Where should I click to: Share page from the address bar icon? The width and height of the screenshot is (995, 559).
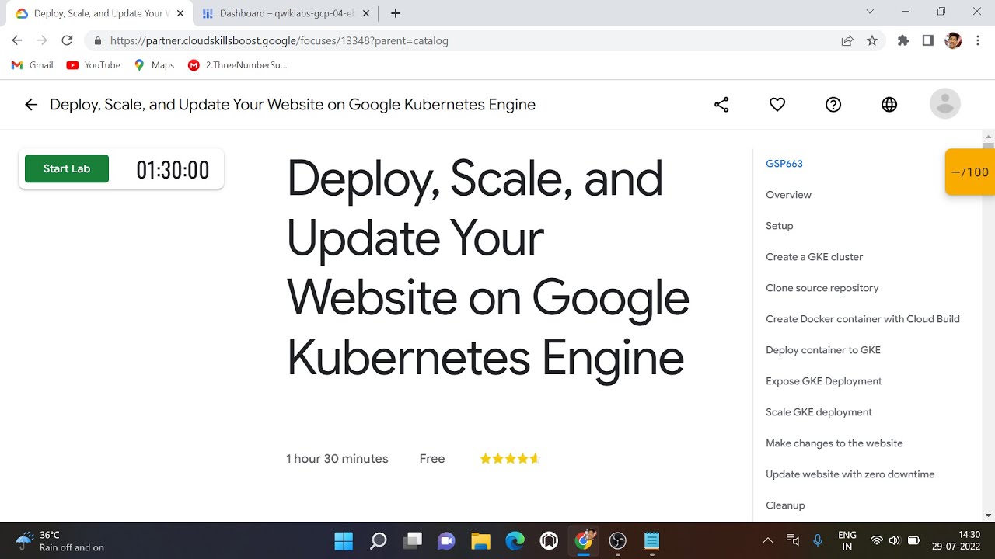click(x=847, y=40)
